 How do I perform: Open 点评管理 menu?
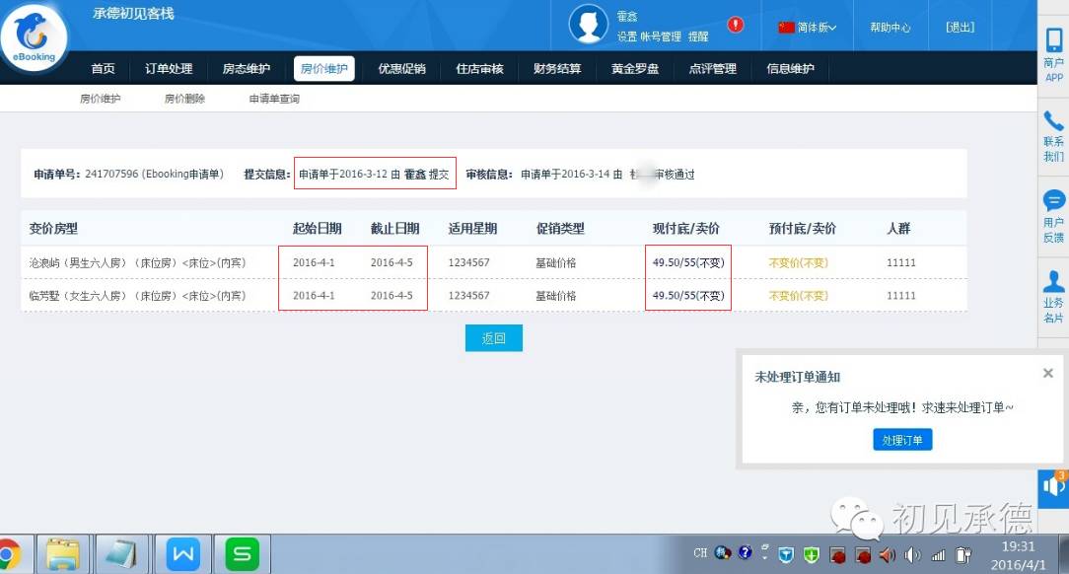(712, 68)
